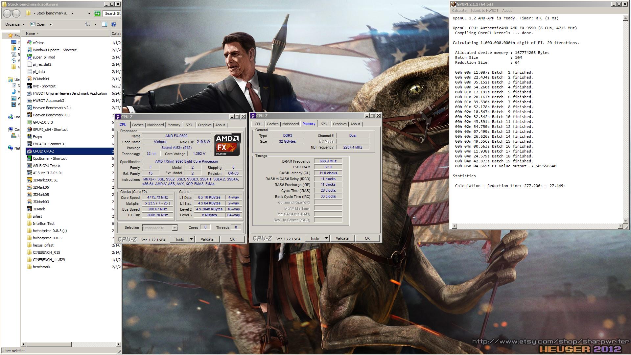This screenshot has width=631, height=355.
Task: Open the Tools dropdown arrow in CPU tab window
Action: tap(191, 239)
